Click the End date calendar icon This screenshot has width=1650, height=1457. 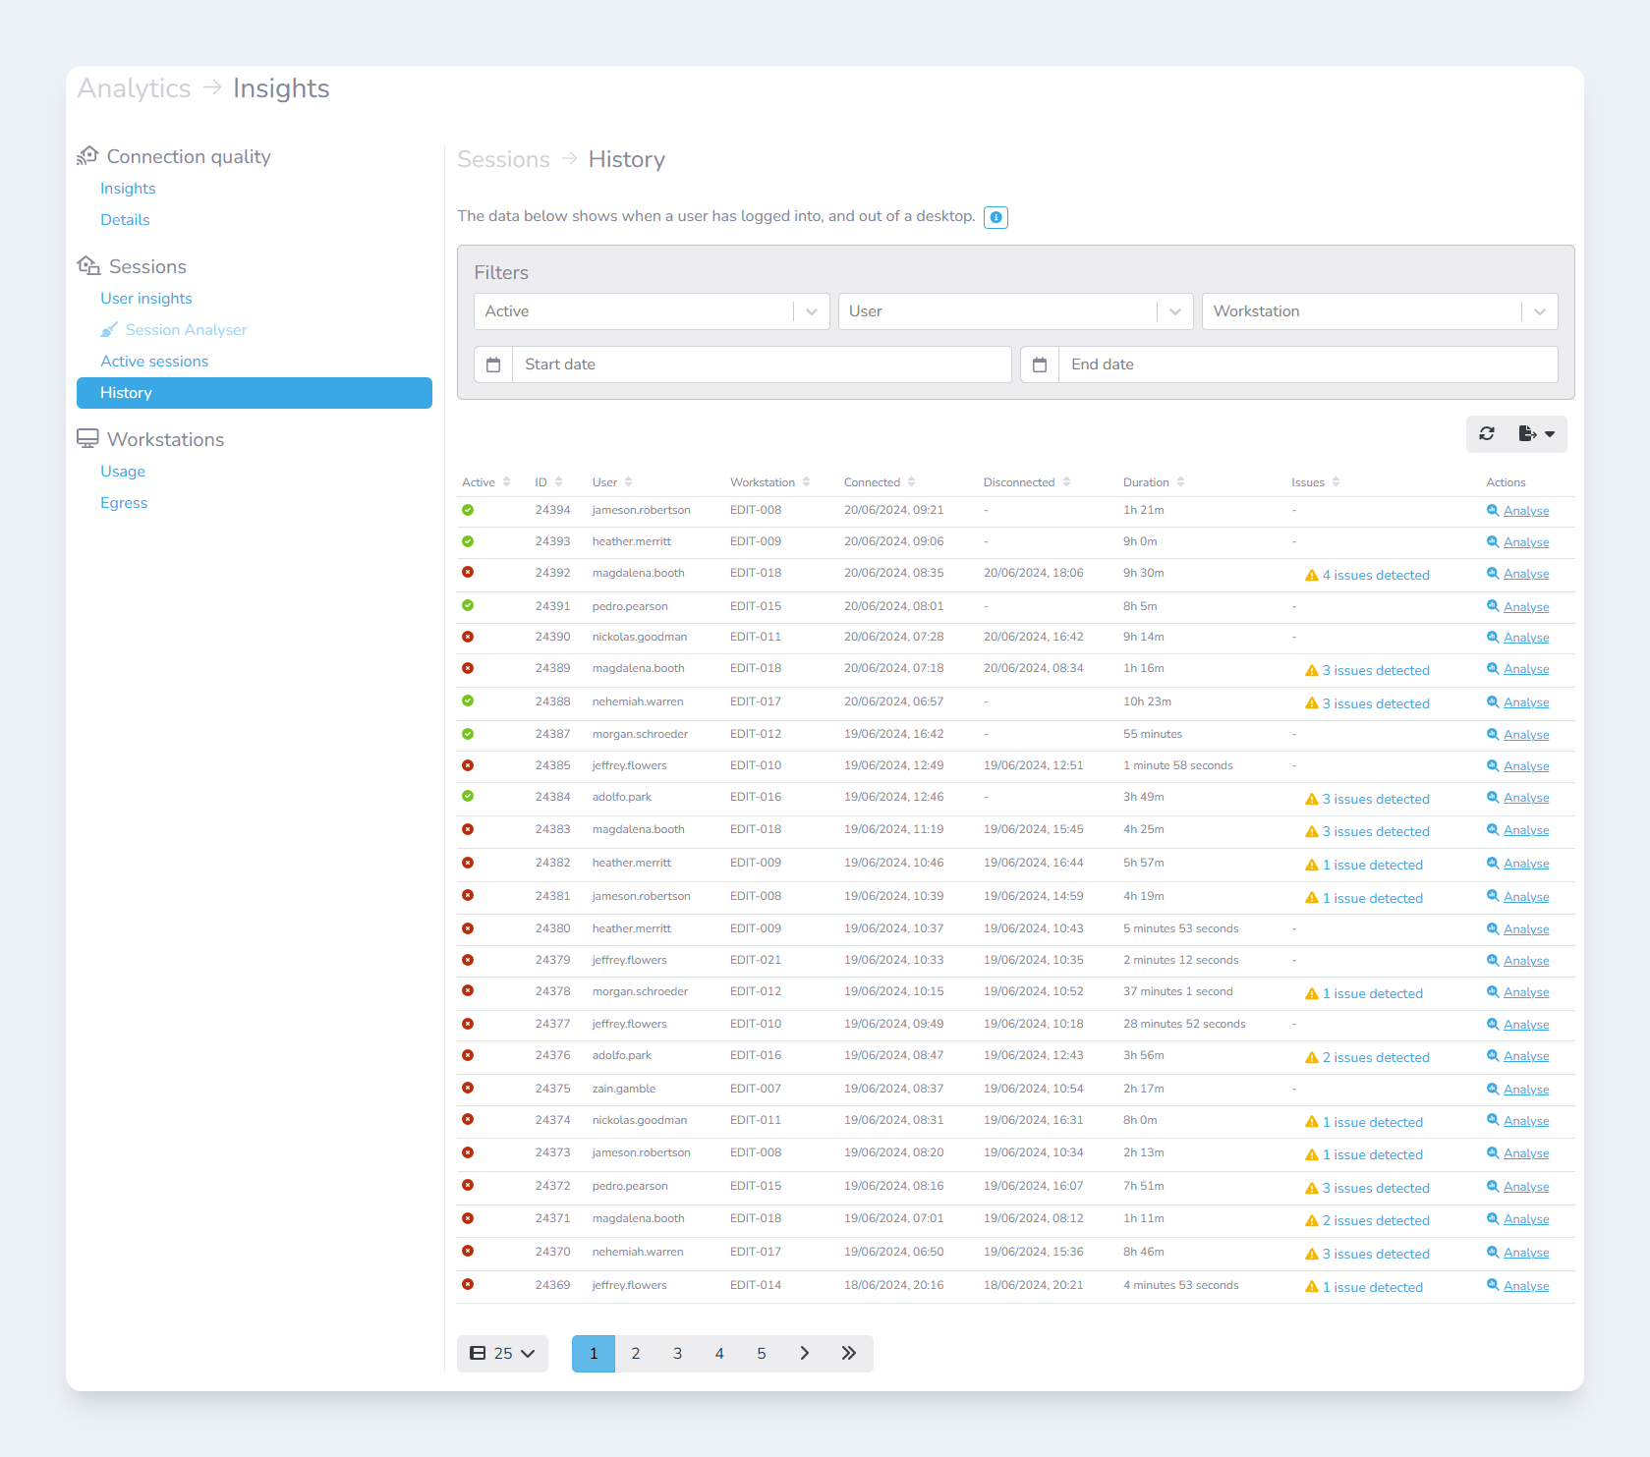tap(1040, 364)
